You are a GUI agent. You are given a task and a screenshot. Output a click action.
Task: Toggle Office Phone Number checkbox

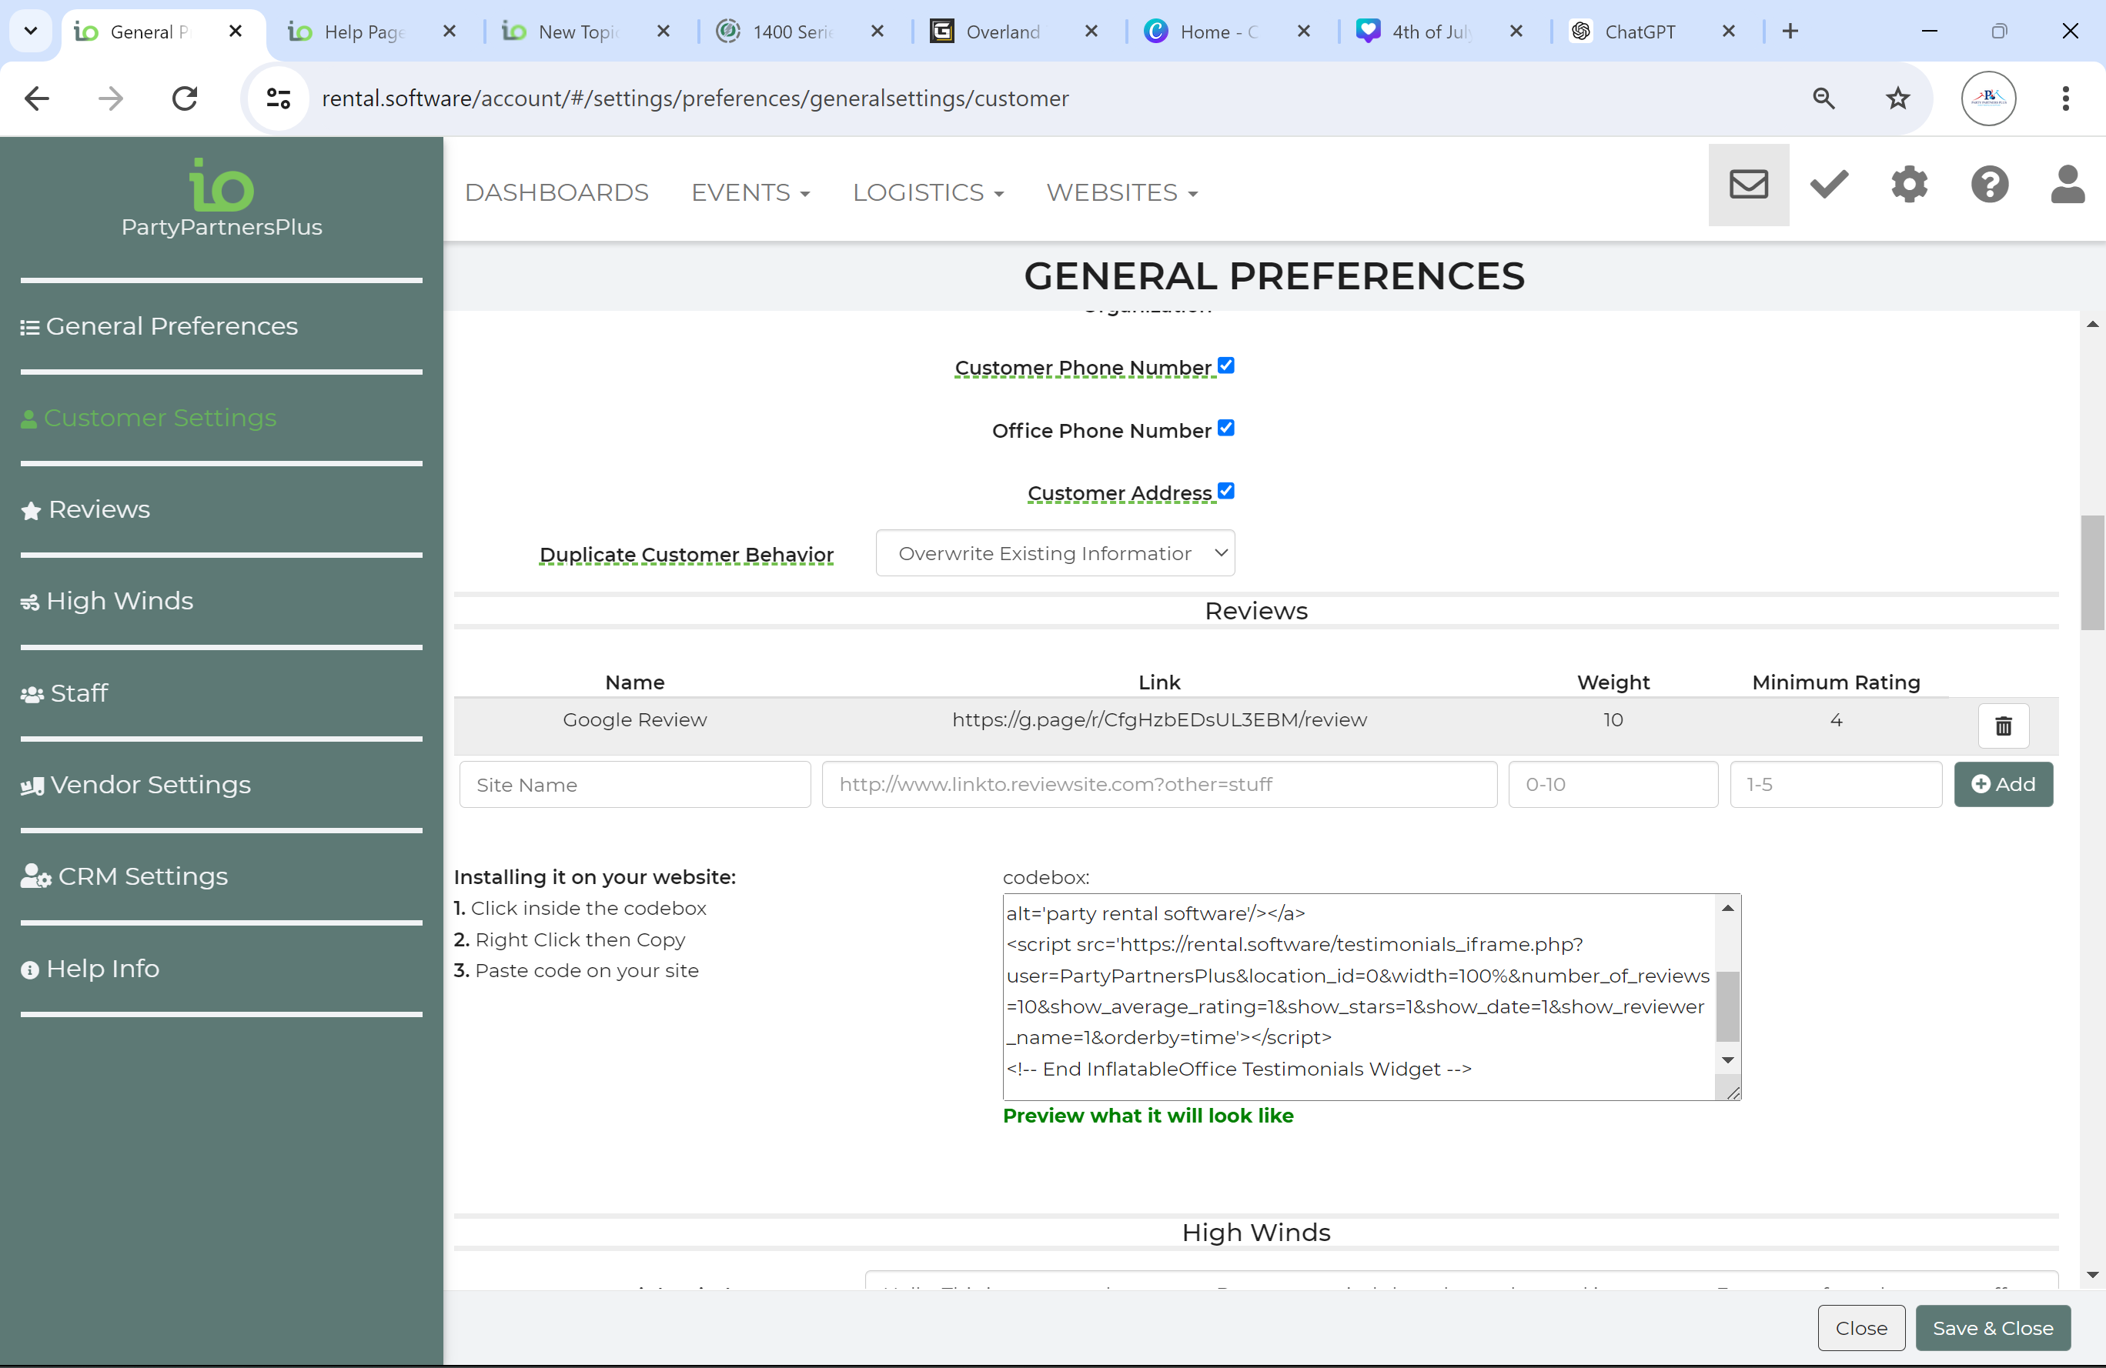(1225, 428)
